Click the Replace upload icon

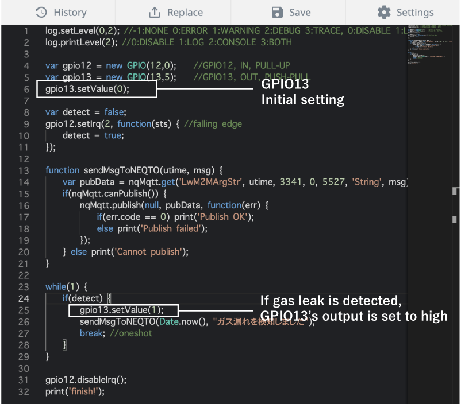click(155, 13)
